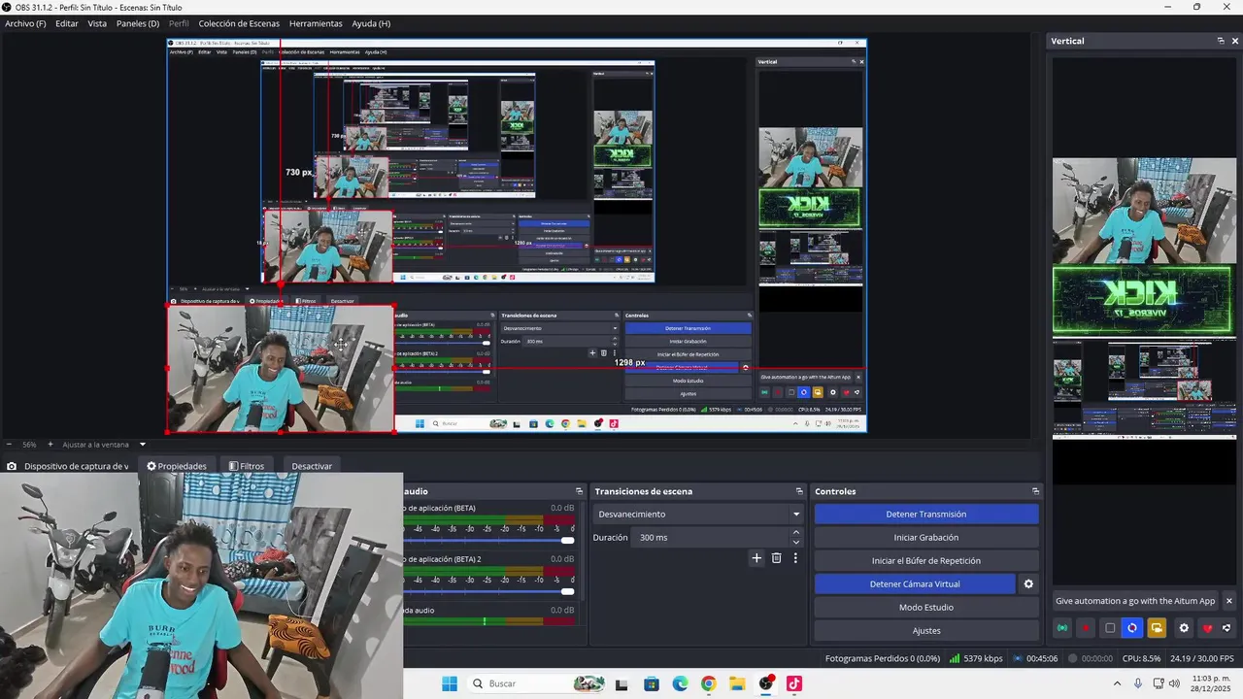The height and width of the screenshot is (699, 1243).
Task: Click Detener Transmisión button
Action: [926, 514]
